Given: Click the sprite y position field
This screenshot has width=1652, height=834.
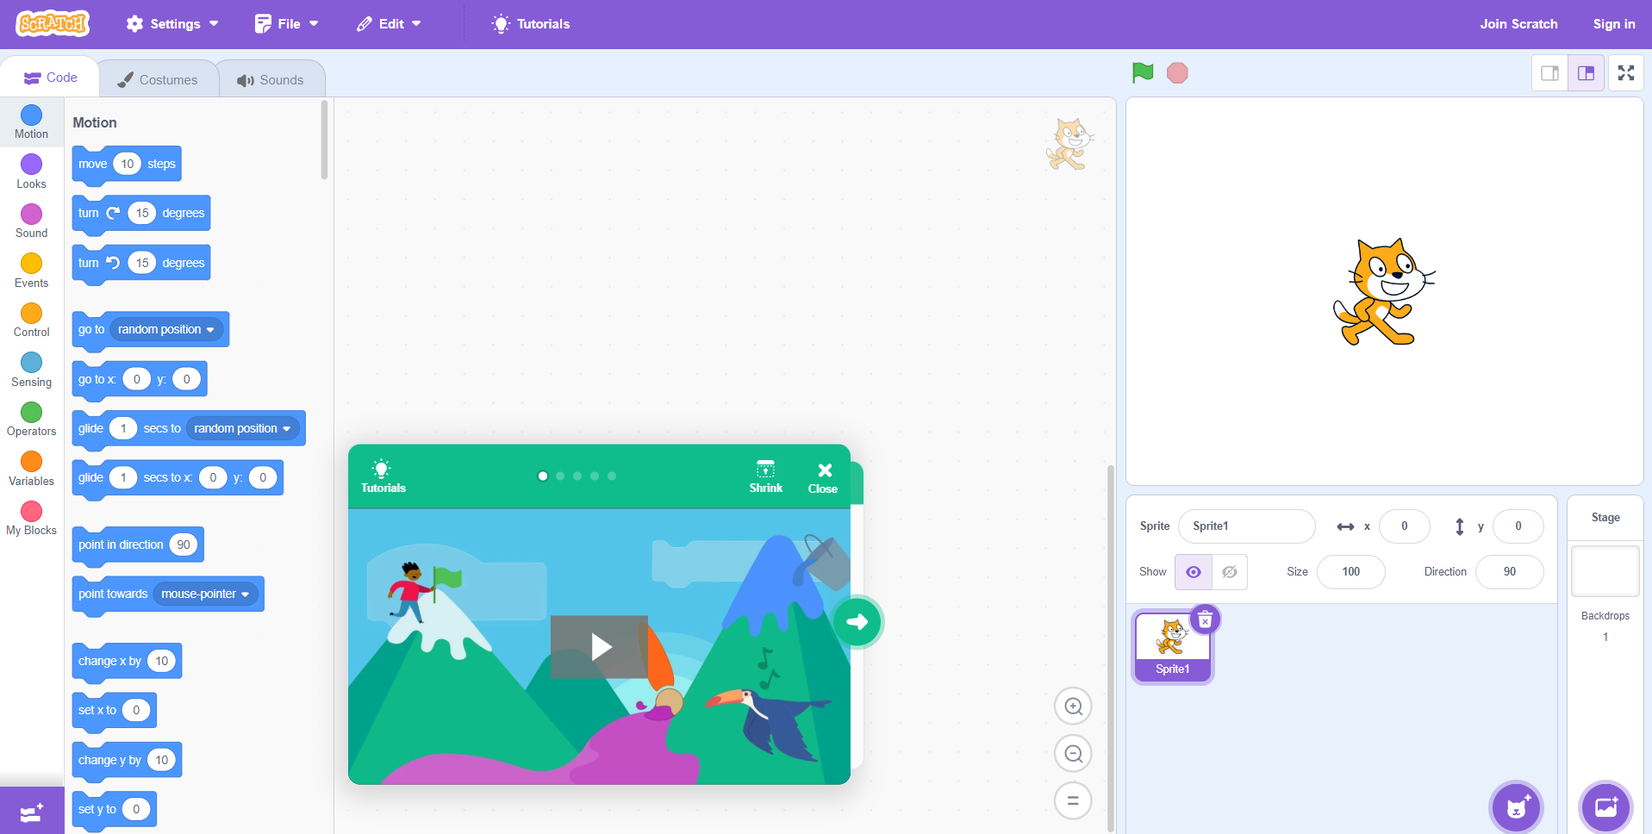Looking at the screenshot, I should [1518, 526].
